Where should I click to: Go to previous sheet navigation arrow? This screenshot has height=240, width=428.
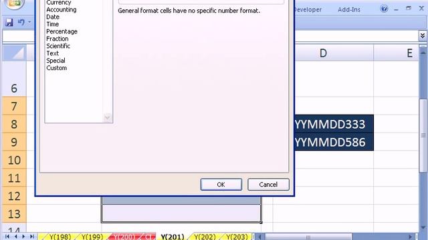tap(16, 237)
